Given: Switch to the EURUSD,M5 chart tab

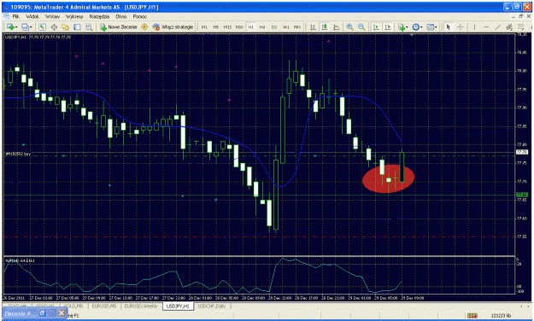Looking at the screenshot, I should (104, 306).
